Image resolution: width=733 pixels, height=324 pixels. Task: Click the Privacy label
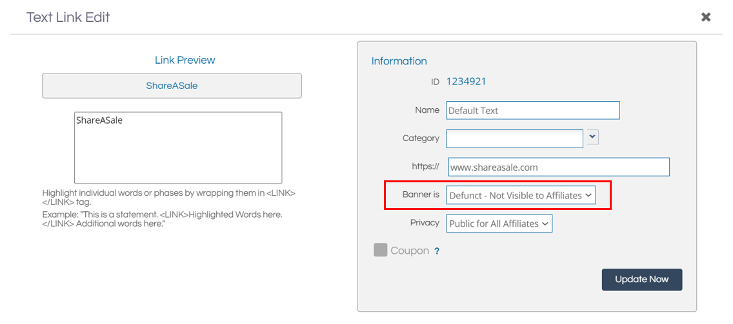pos(425,223)
